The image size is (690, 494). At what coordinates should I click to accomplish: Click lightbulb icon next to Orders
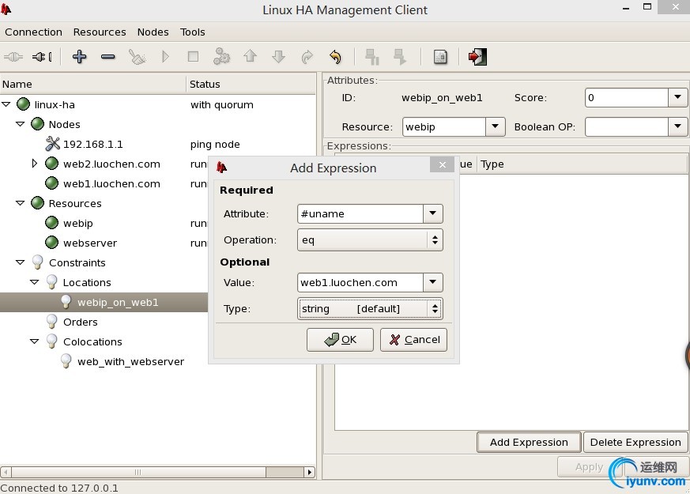pyautogui.click(x=52, y=322)
